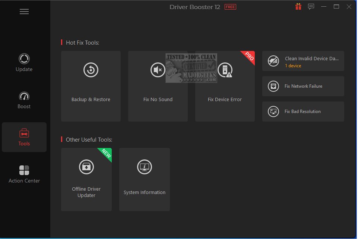Click the Driver Booster 12 title
The image size is (358, 239).
click(195, 7)
